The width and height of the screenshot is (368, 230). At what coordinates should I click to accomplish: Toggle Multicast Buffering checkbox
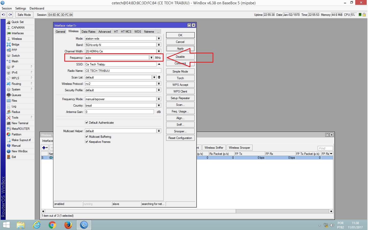pyautogui.click(x=87, y=136)
